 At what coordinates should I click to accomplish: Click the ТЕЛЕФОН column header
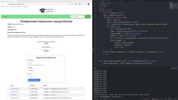pos(32,86)
